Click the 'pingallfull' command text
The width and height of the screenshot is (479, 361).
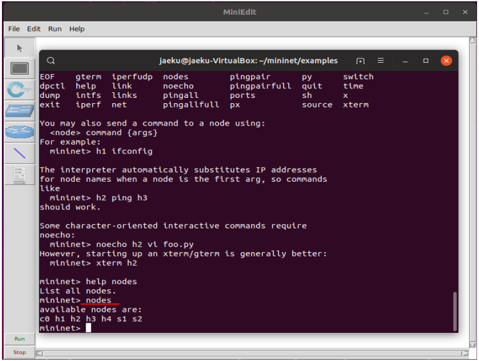tap(191, 105)
